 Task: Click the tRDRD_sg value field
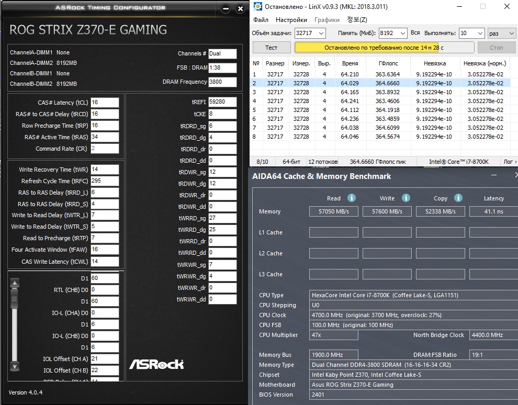click(222, 126)
